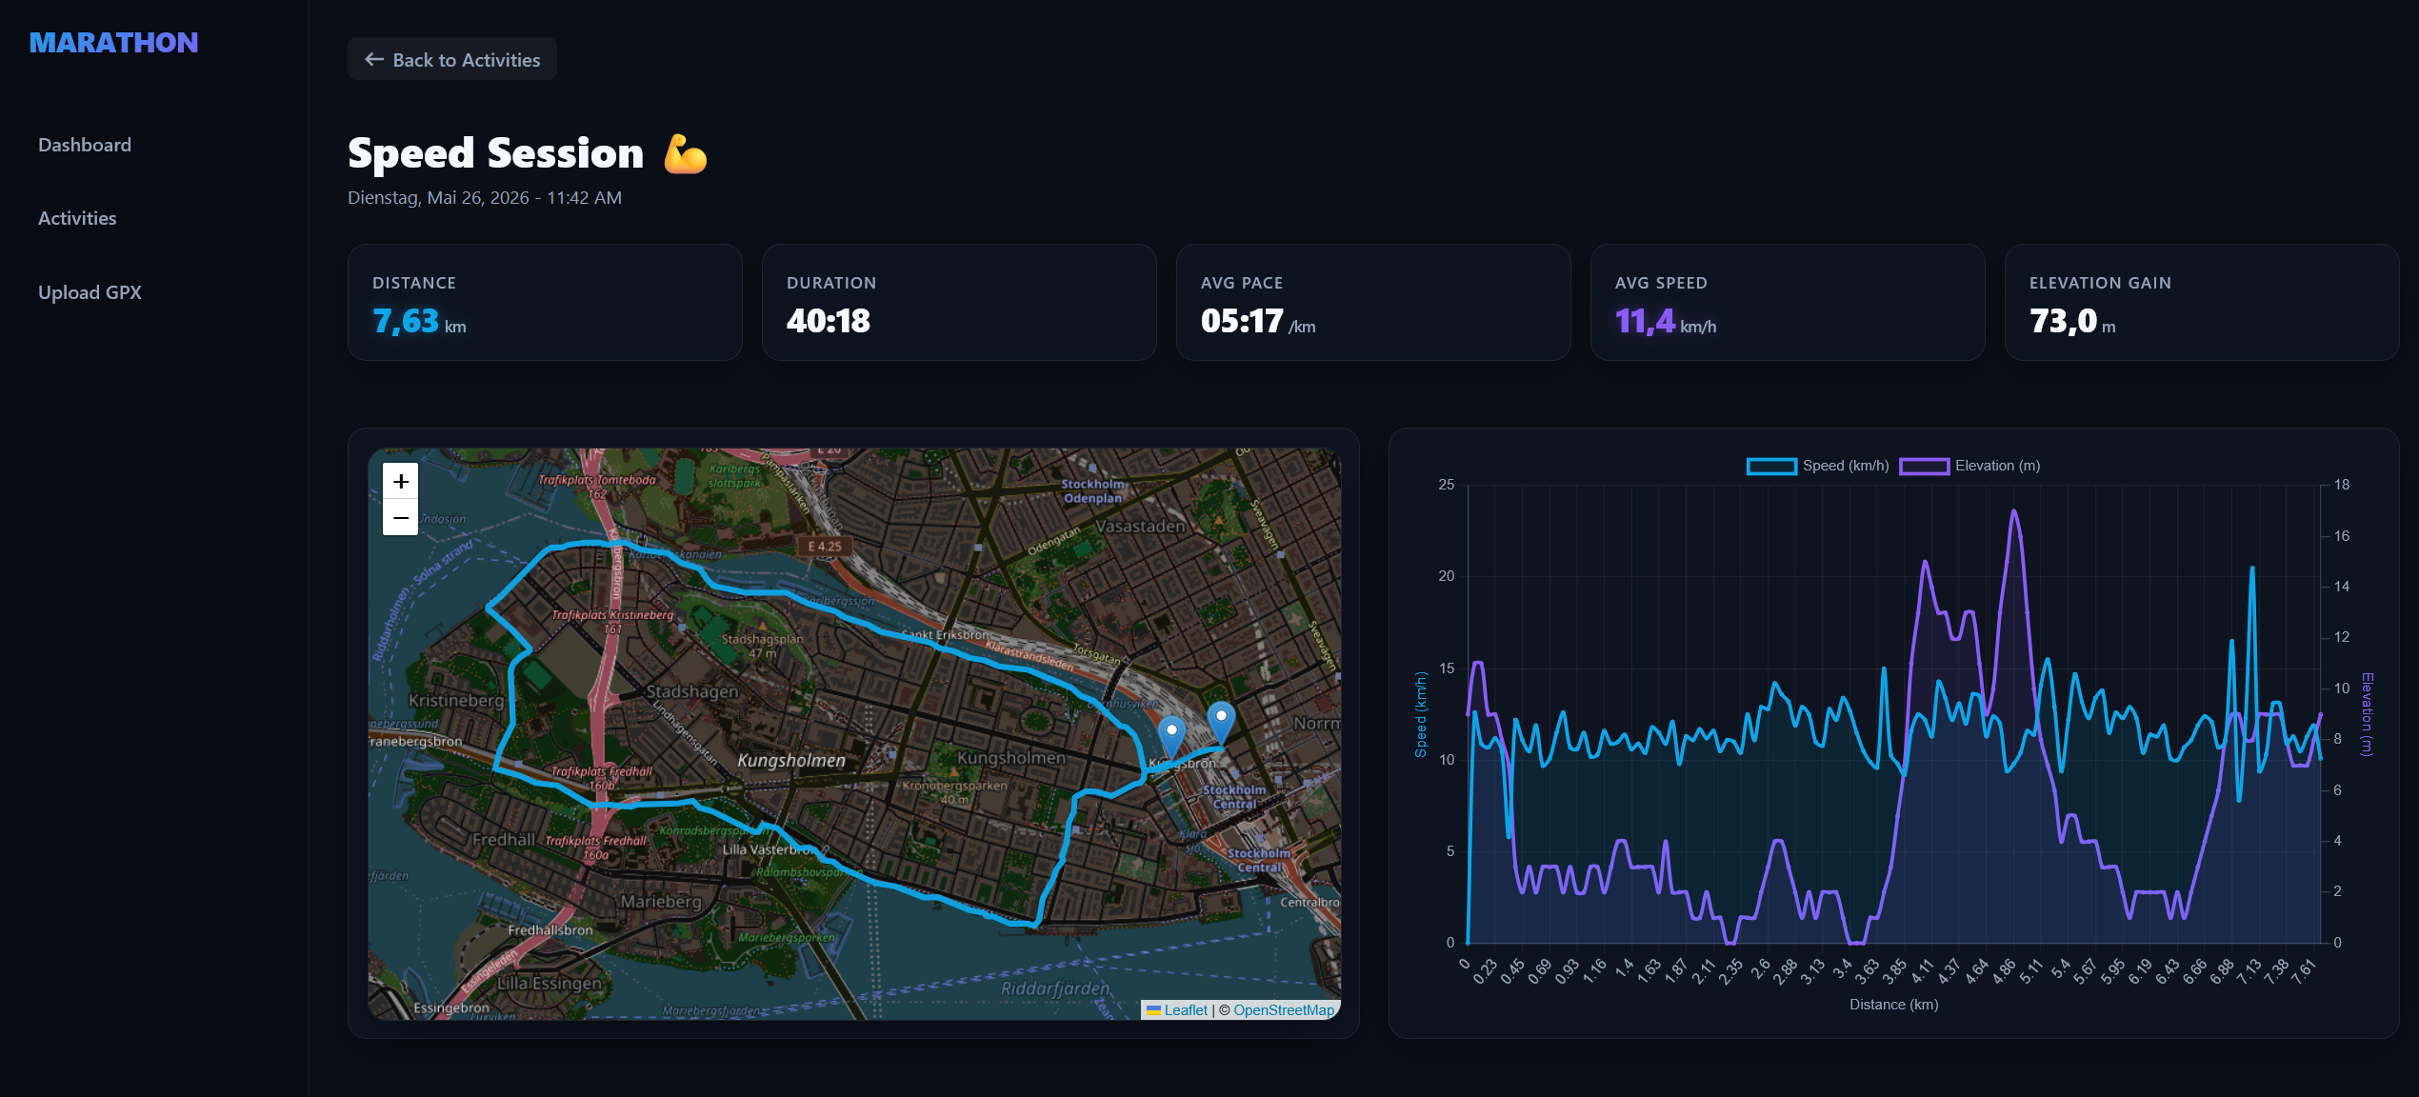Click the right route end marker on map

coord(1221,722)
